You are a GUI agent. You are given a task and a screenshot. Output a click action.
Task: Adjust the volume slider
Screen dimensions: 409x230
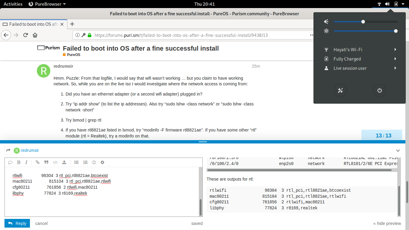coord(366,22)
